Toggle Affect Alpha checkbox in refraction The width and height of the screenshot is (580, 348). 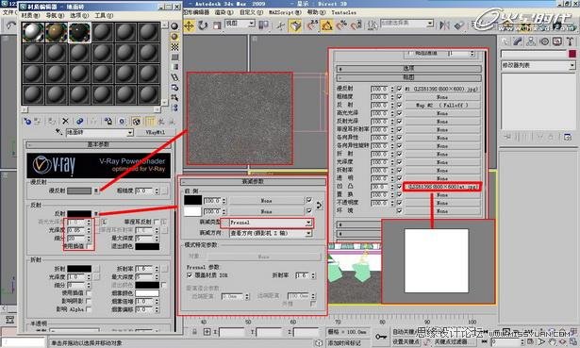(x=89, y=309)
